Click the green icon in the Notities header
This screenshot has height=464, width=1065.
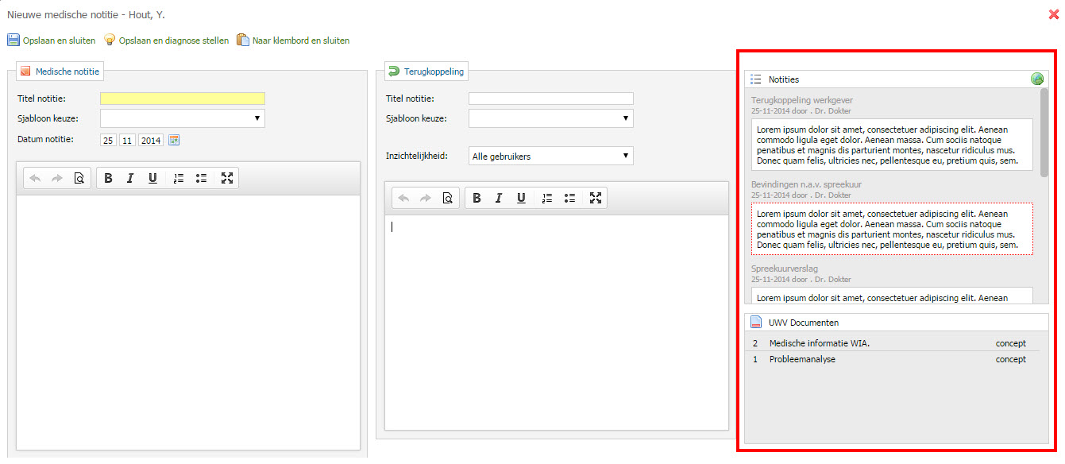tap(1036, 79)
